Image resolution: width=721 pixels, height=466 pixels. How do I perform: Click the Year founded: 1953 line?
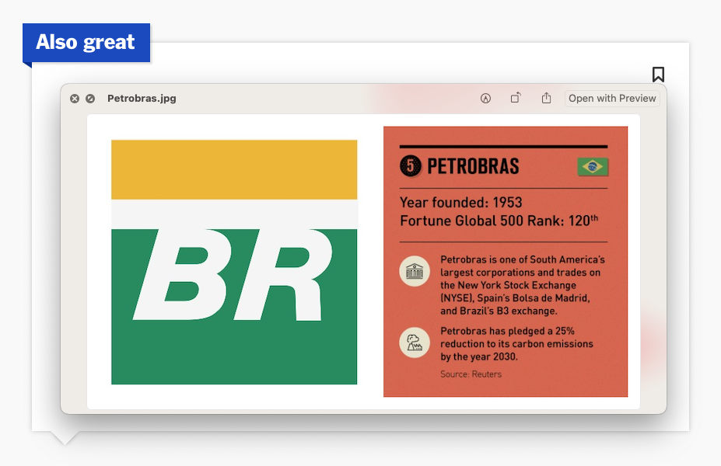tap(461, 203)
